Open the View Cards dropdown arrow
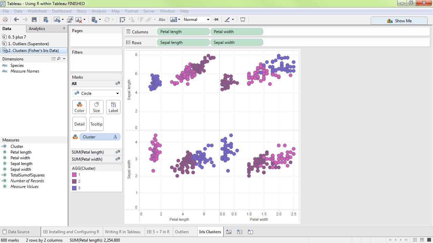Screen dimensions: 433x243 (x=179, y=20)
